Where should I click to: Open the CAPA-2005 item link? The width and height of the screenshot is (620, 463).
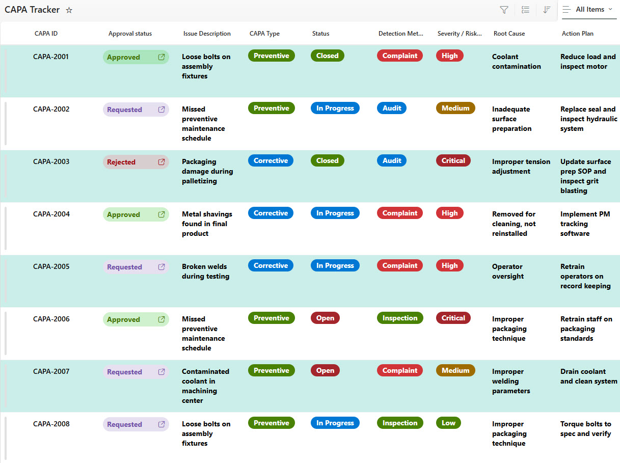pos(51,266)
